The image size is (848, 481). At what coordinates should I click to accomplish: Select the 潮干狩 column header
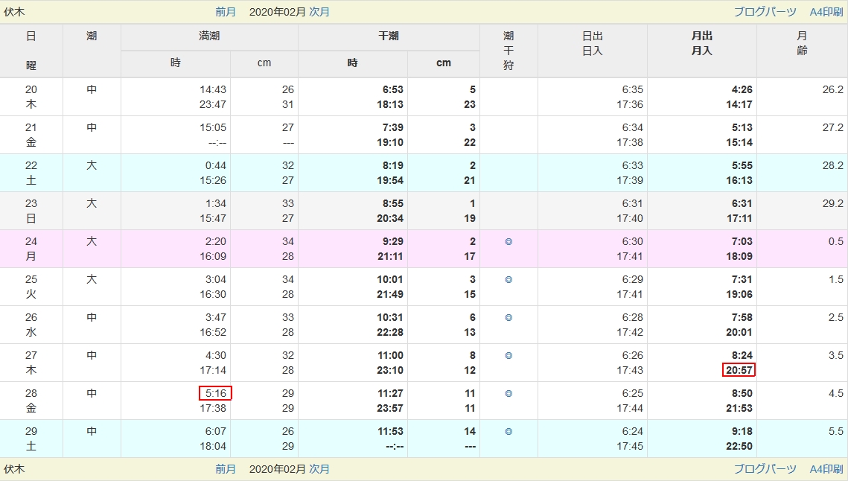(509, 51)
